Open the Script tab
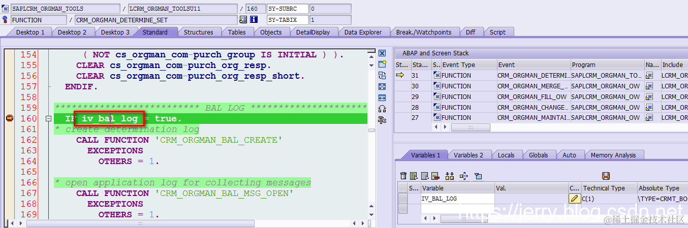This screenshot has width=688, height=228. [x=497, y=32]
